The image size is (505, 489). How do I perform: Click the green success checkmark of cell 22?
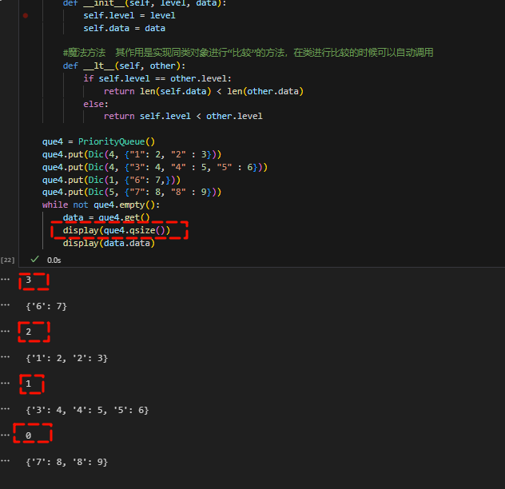point(35,259)
